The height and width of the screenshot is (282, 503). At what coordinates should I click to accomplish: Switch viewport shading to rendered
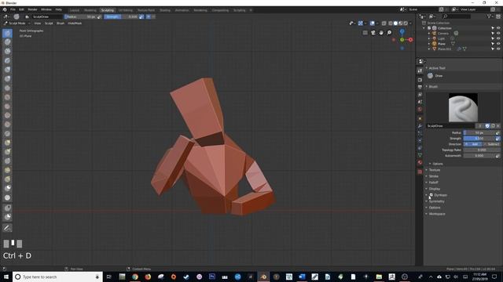click(x=406, y=23)
